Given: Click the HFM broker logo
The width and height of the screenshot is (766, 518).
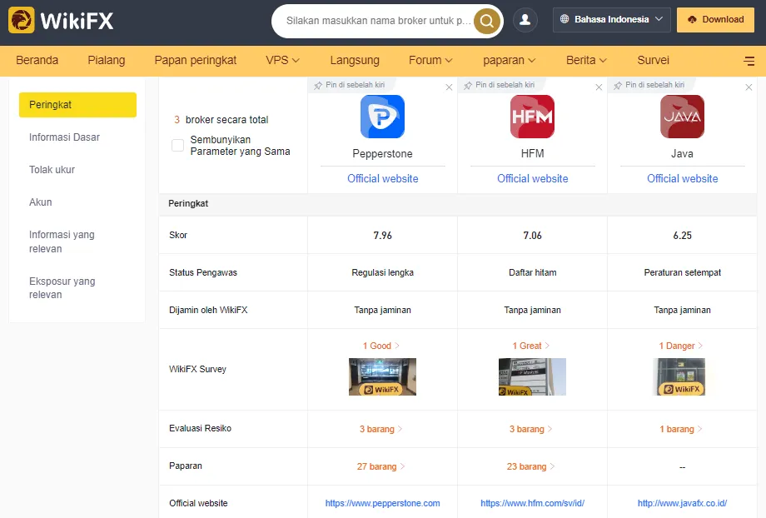Looking at the screenshot, I should (533, 117).
